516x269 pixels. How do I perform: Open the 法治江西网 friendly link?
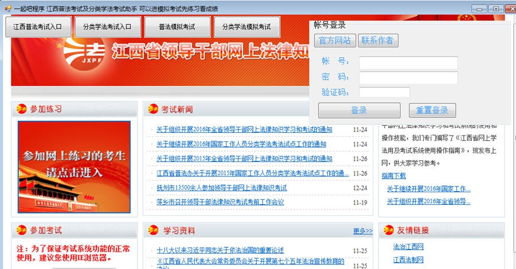(x=408, y=247)
